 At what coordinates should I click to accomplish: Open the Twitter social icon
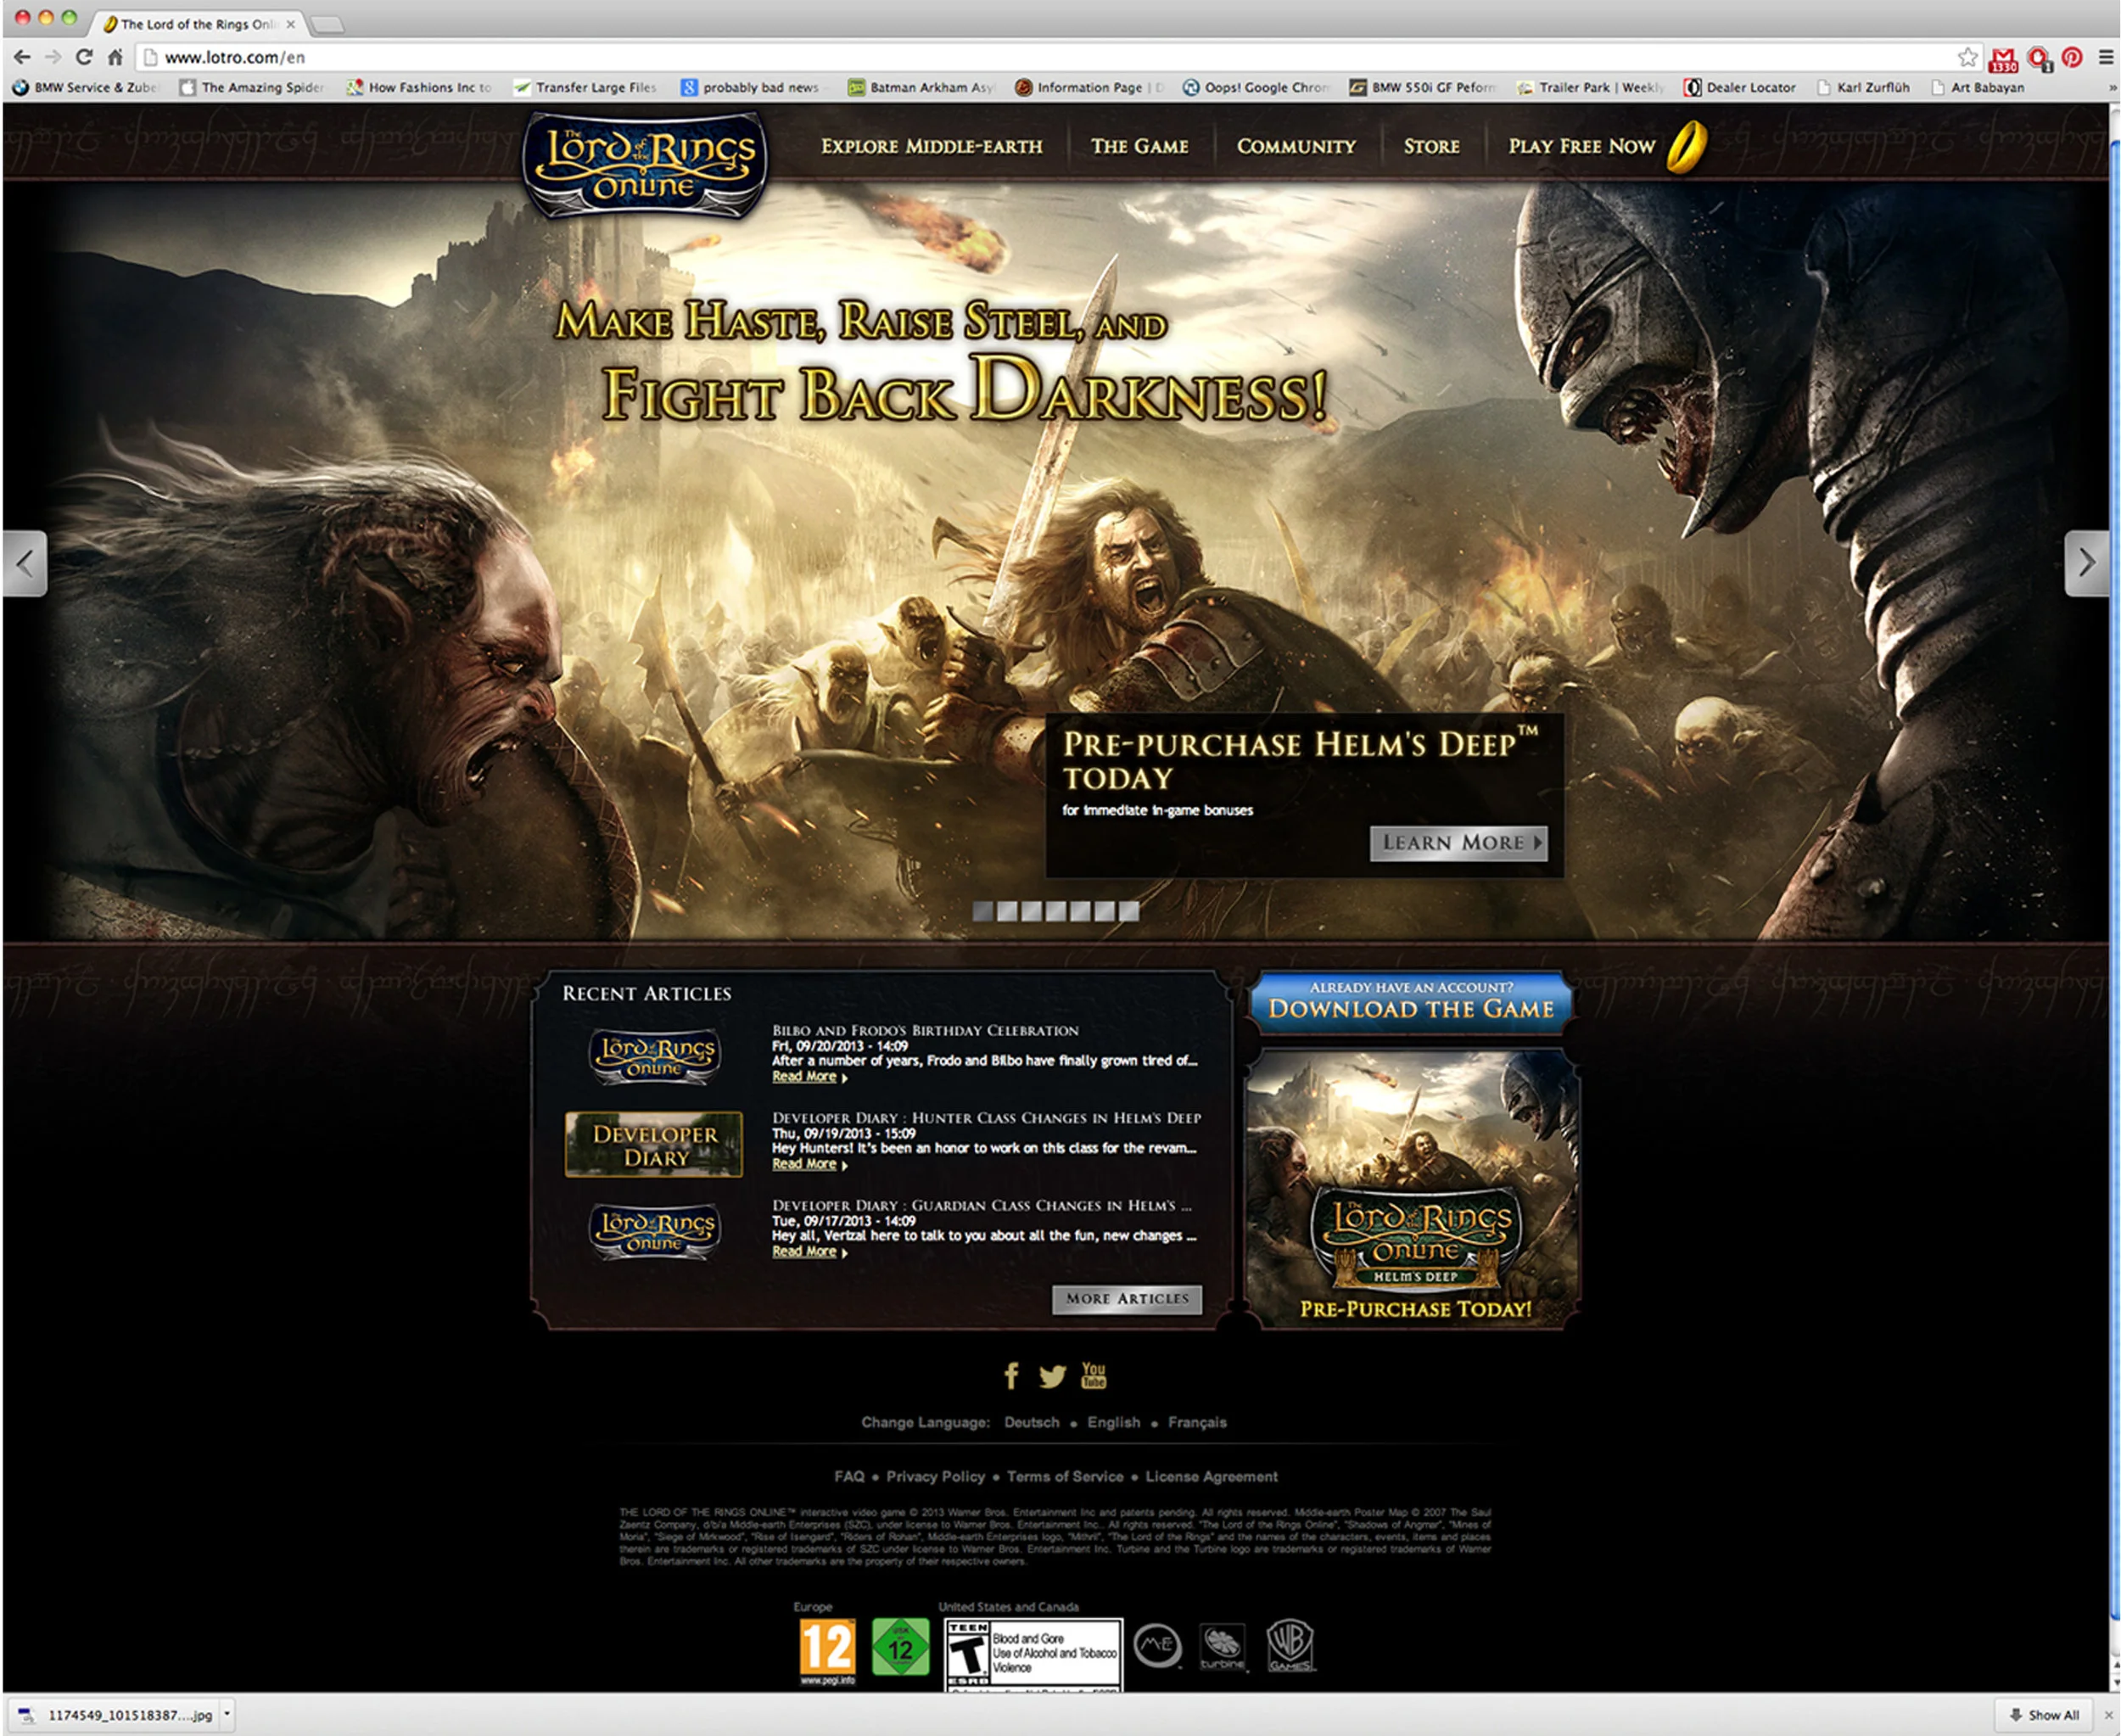(1052, 1376)
